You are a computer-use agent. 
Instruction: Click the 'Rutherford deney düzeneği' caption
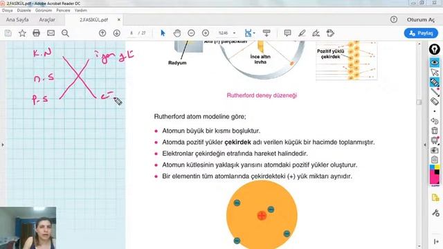[262, 95]
